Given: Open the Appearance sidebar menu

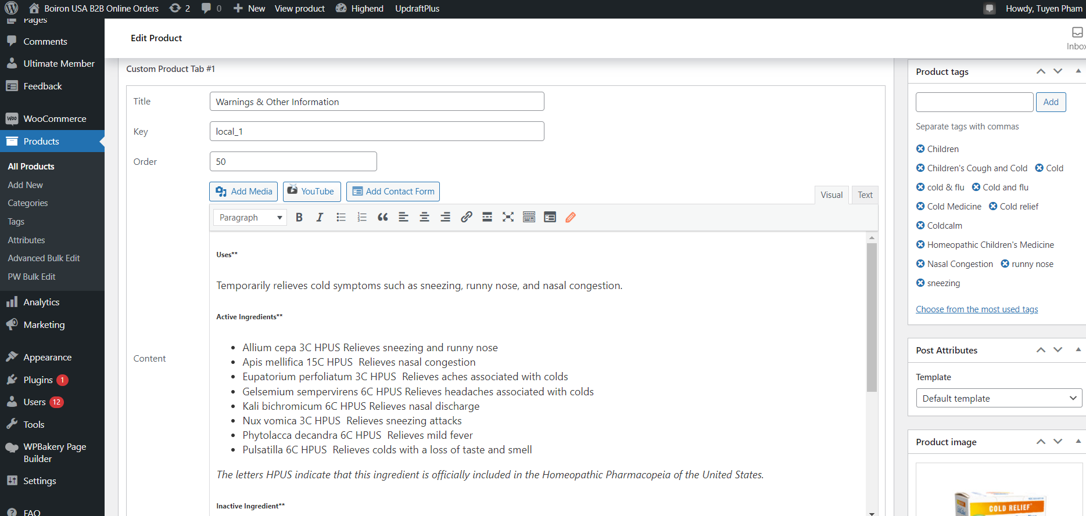Looking at the screenshot, I should click(x=52, y=357).
